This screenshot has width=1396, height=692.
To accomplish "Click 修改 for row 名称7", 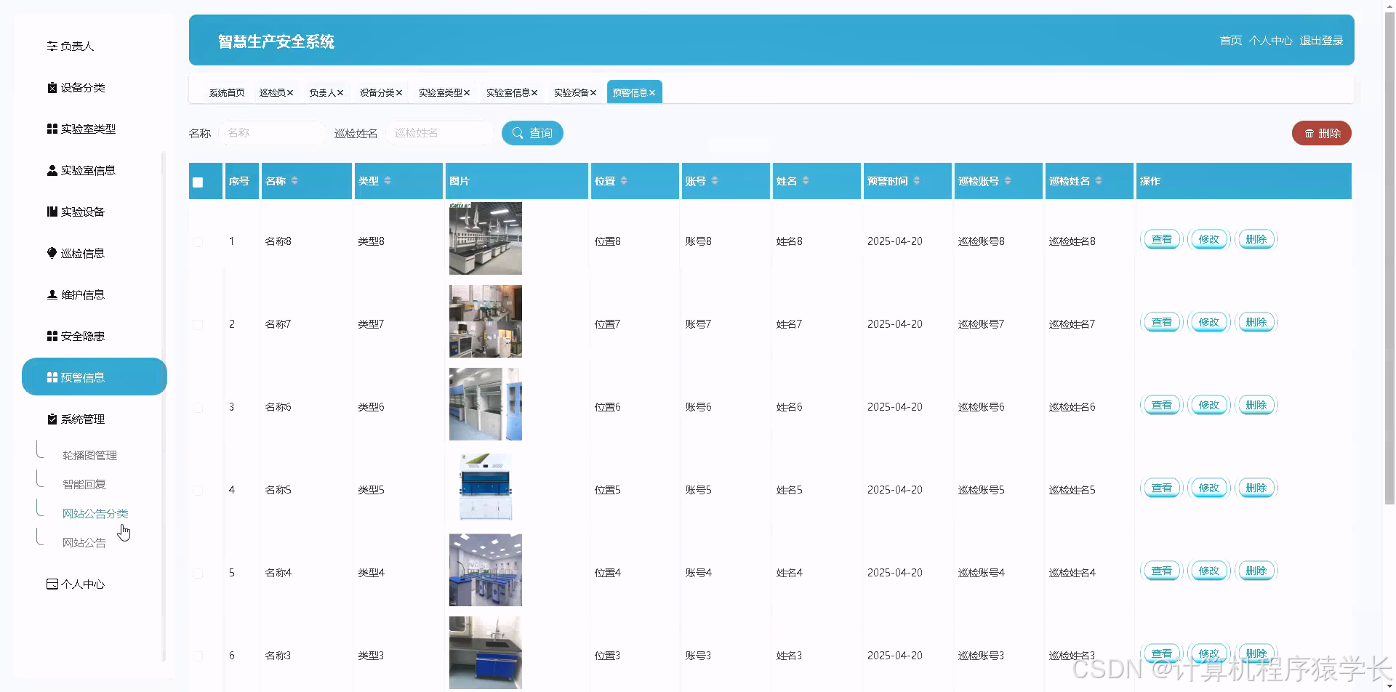I will pyautogui.click(x=1209, y=322).
